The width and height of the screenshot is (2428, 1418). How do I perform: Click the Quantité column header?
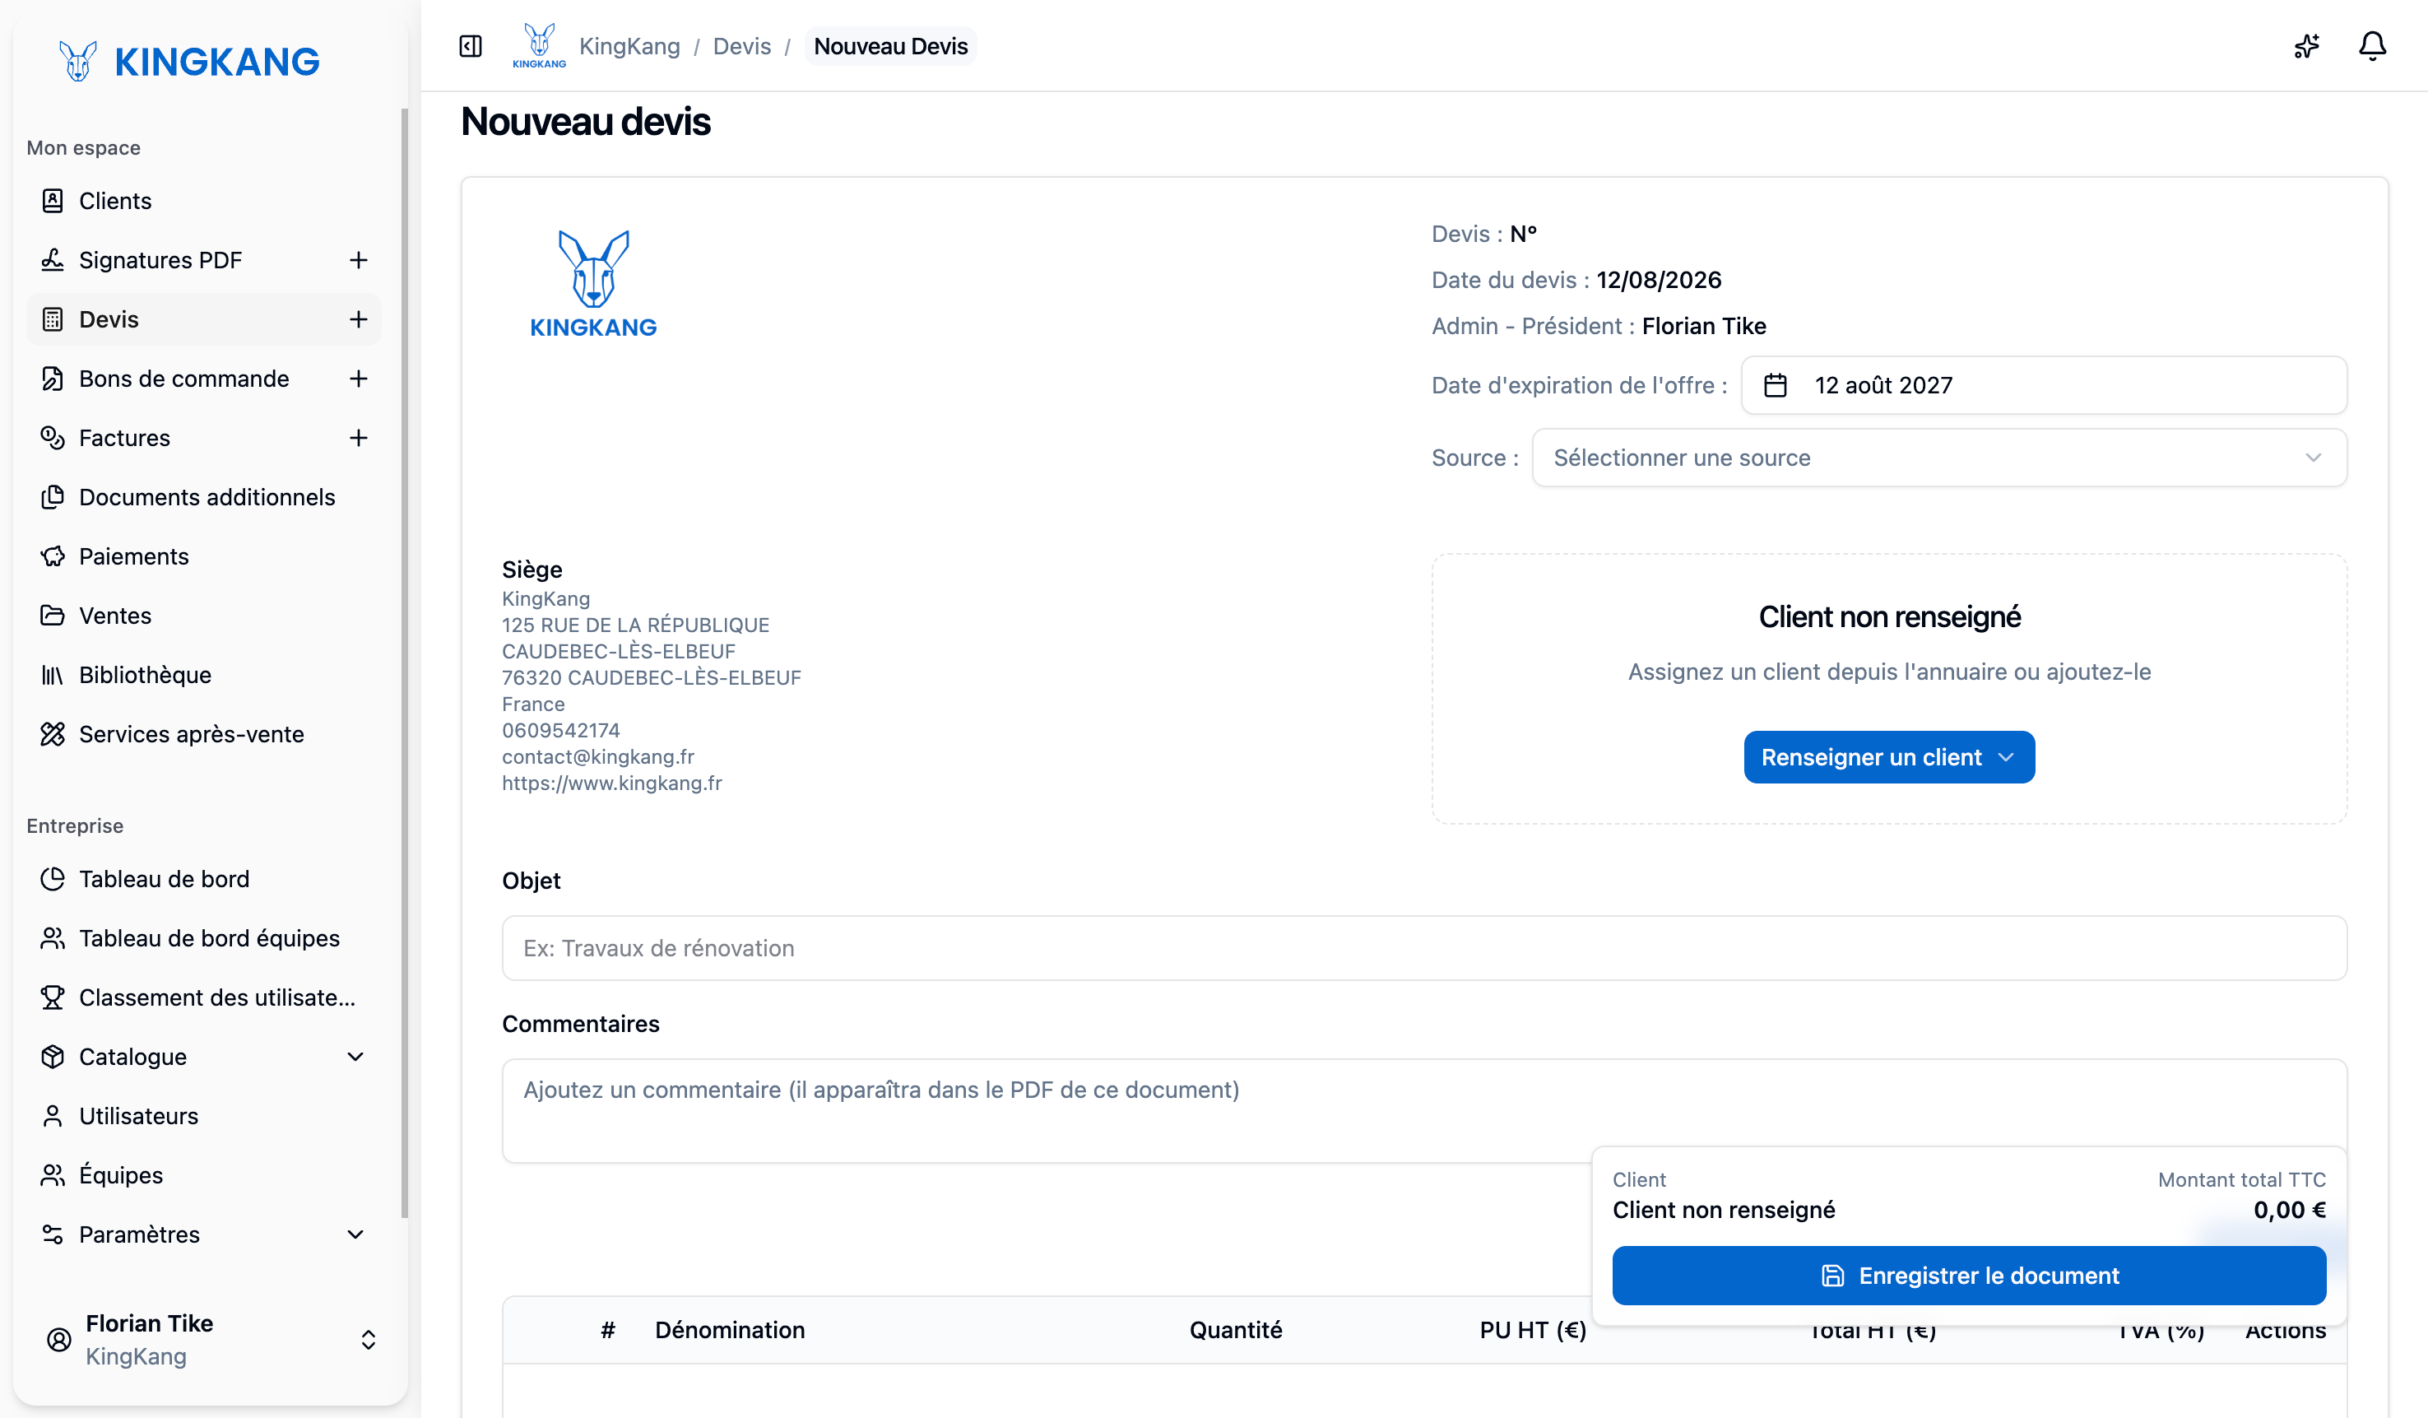[1235, 1329]
